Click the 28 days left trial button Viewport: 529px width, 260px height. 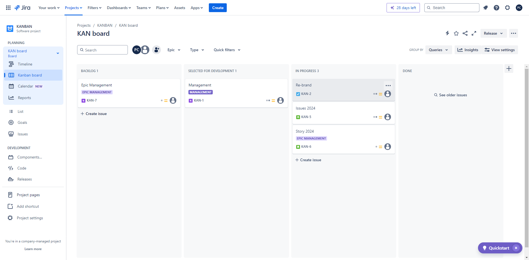[403, 8]
